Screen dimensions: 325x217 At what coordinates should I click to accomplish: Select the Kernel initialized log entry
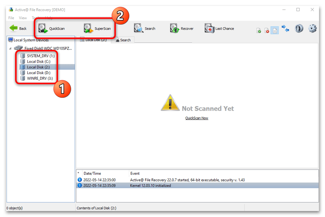(x=197, y=186)
